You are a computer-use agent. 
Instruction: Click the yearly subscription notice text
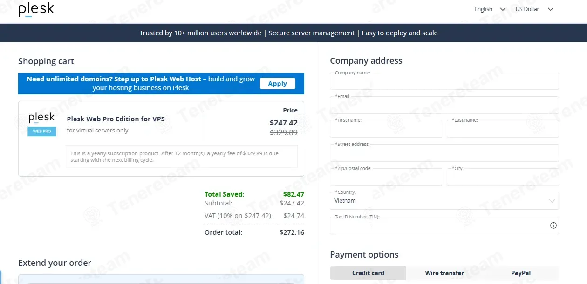(x=175, y=157)
